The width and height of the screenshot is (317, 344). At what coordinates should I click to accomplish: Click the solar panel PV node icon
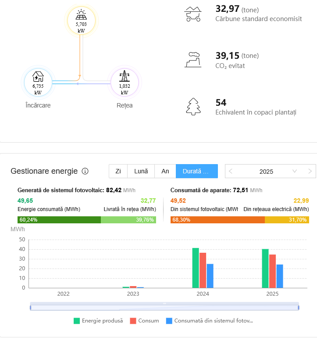pos(81,14)
